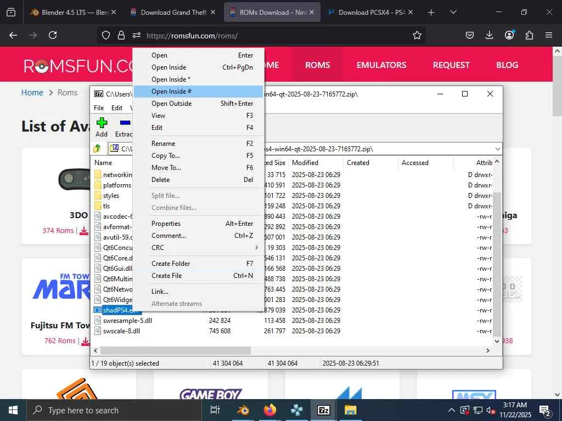Open the EMULATORS site navigation link
The height and width of the screenshot is (421, 562).
point(381,65)
